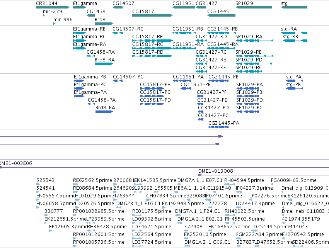329x248 pixels.
Task: Select protein CG15817-PE label
Action: coord(155,84)
